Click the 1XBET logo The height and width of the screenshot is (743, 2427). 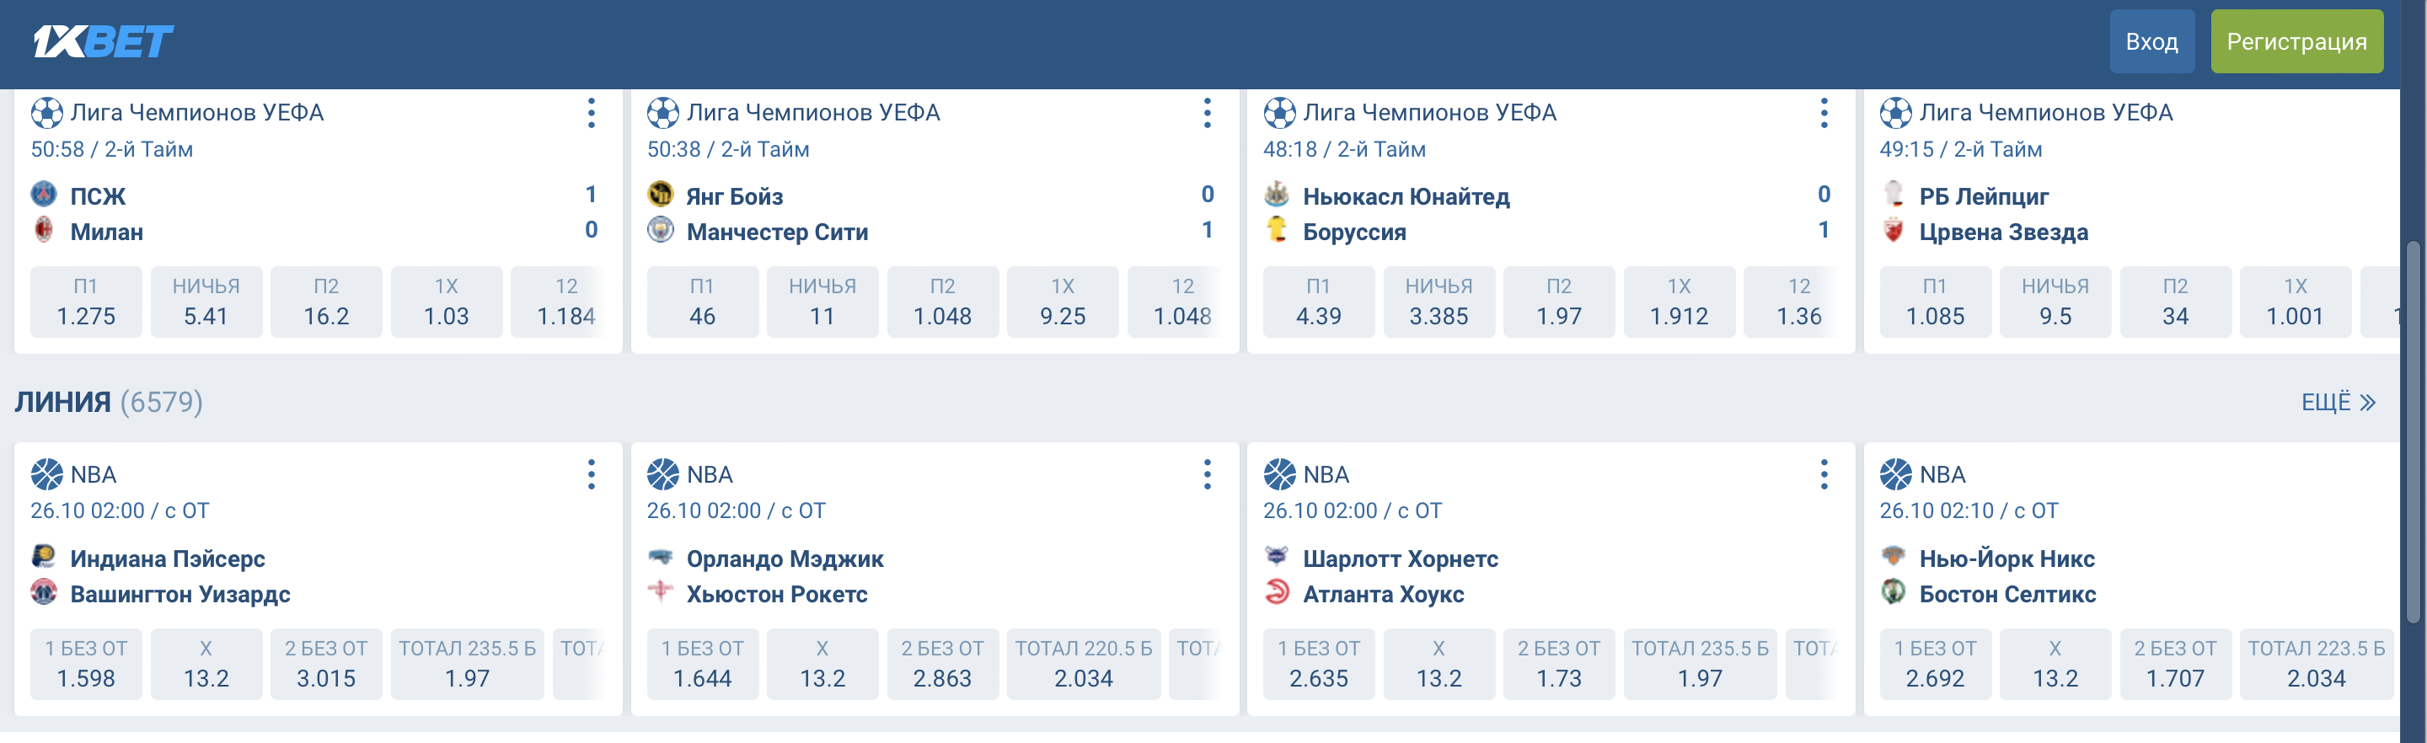point(103,41)
